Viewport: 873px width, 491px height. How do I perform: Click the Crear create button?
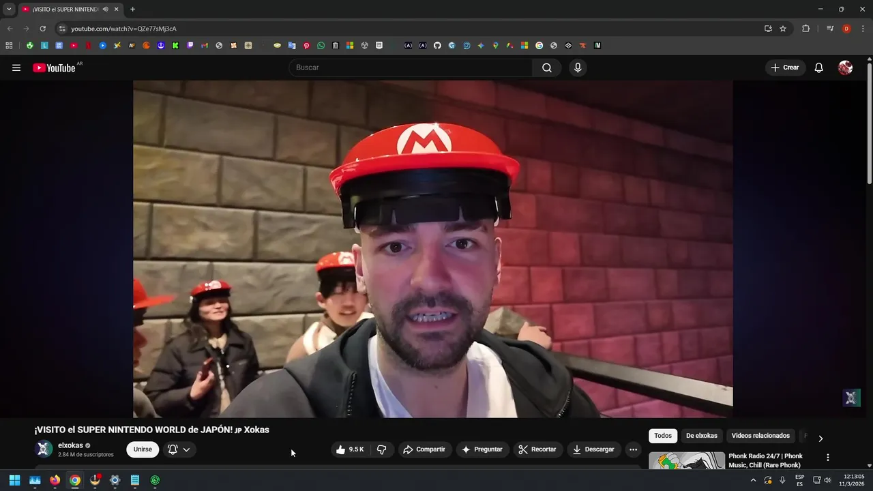pos(785,68)
